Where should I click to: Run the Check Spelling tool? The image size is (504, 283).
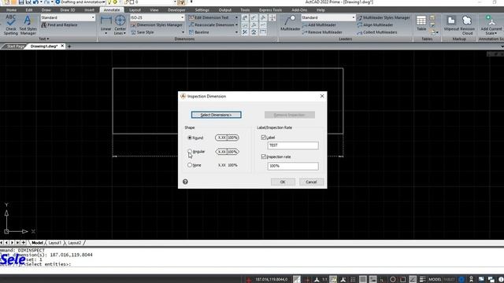pos(10,24)
